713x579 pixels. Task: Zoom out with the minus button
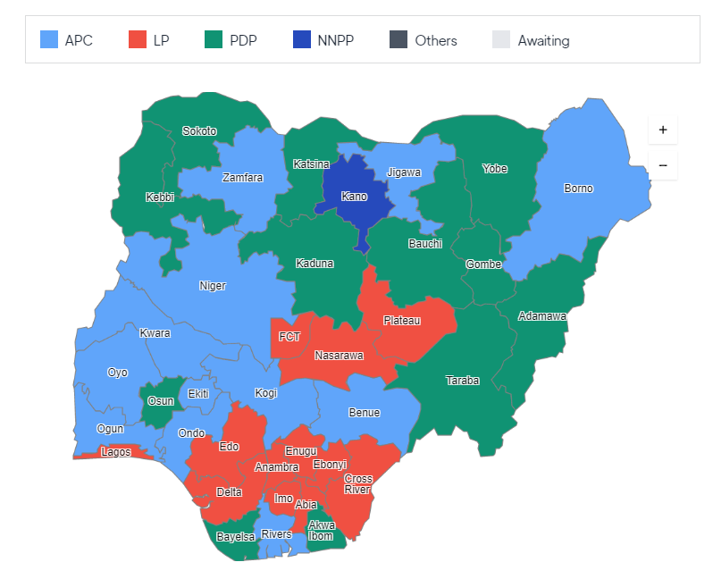663,165
